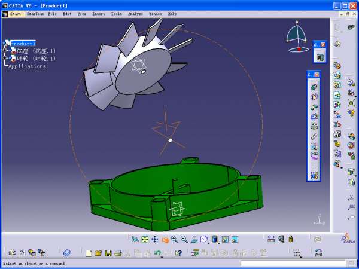Click the Open folder icon
The height and width of the screenshot is (269, 359).
pos(98,253)
